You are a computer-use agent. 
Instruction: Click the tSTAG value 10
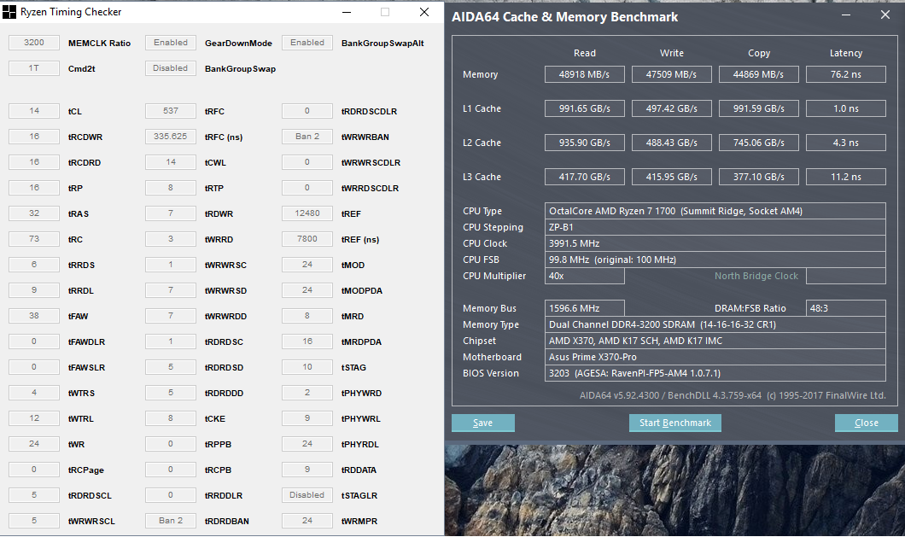pos(307,367)
